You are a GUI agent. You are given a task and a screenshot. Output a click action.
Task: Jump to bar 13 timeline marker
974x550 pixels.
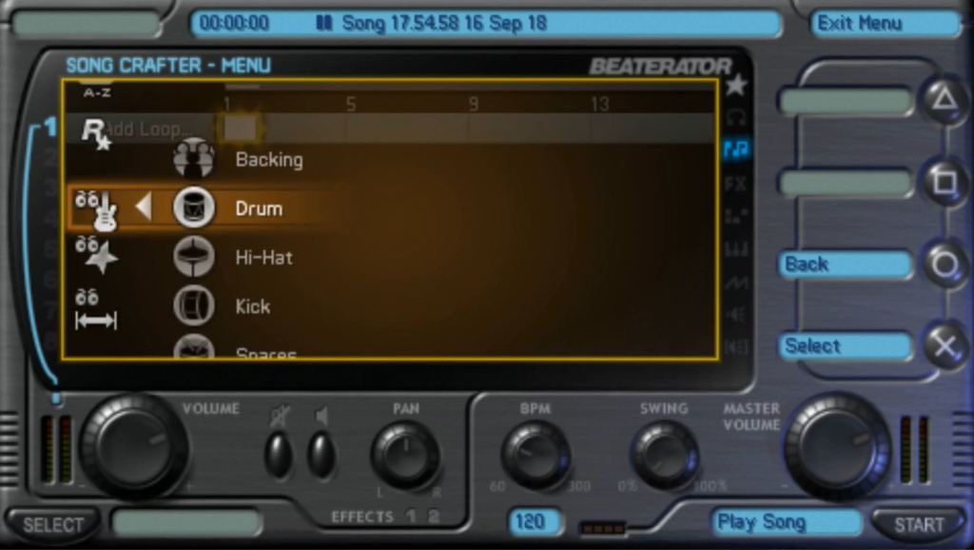tap(599, 105)
